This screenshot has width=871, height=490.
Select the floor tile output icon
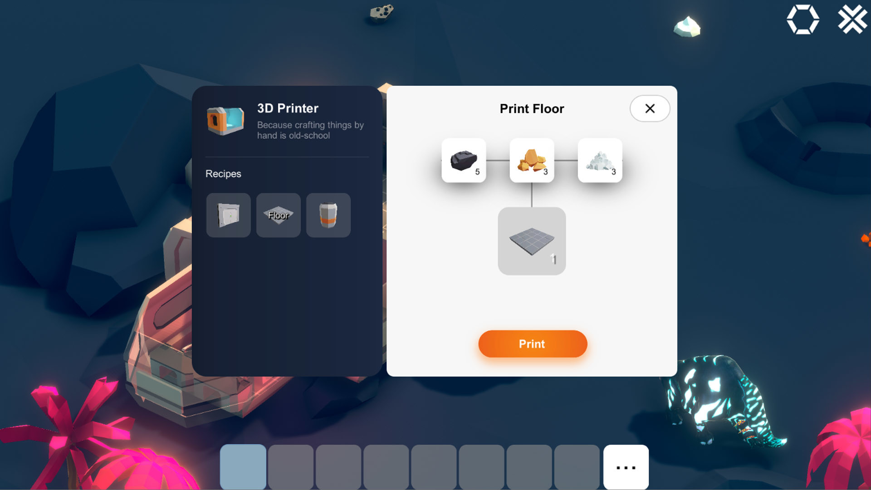(x=531, y=240)
